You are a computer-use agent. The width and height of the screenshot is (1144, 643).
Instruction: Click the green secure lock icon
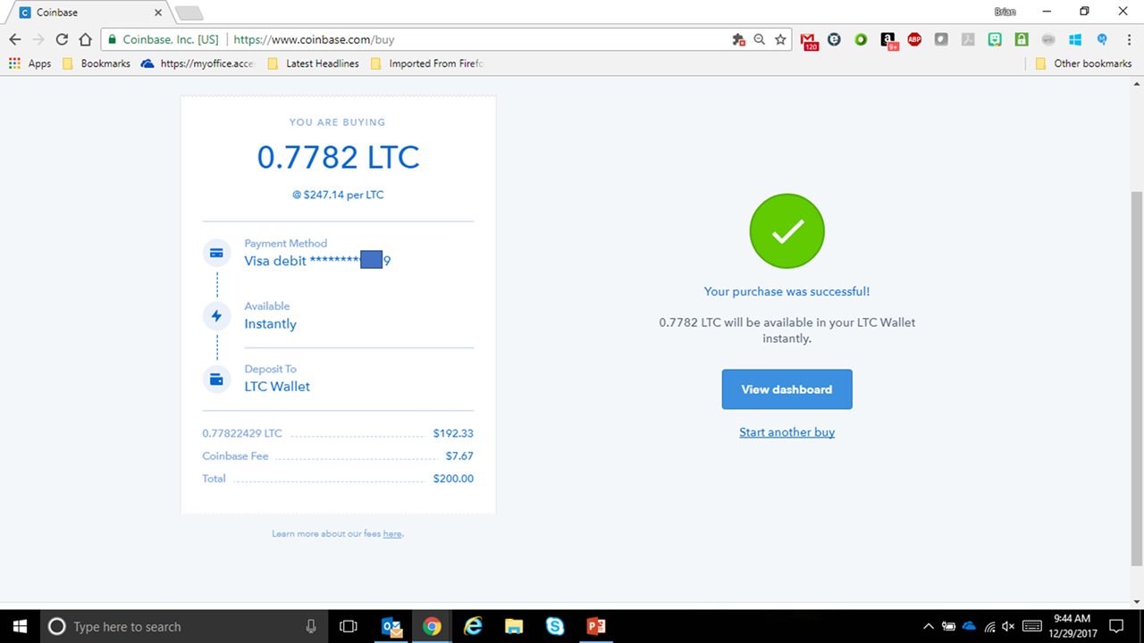tap(111, 39)
